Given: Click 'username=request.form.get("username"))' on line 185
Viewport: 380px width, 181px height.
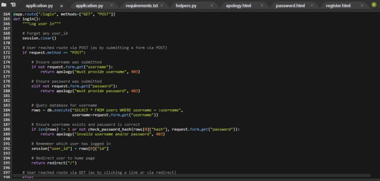Looking at the screenshot, I should [x=115, y=115].
